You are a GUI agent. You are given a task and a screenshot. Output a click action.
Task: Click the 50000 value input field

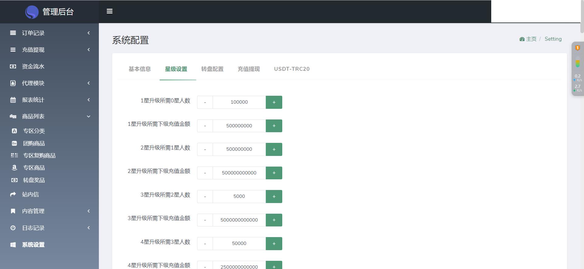coord(239,243)
